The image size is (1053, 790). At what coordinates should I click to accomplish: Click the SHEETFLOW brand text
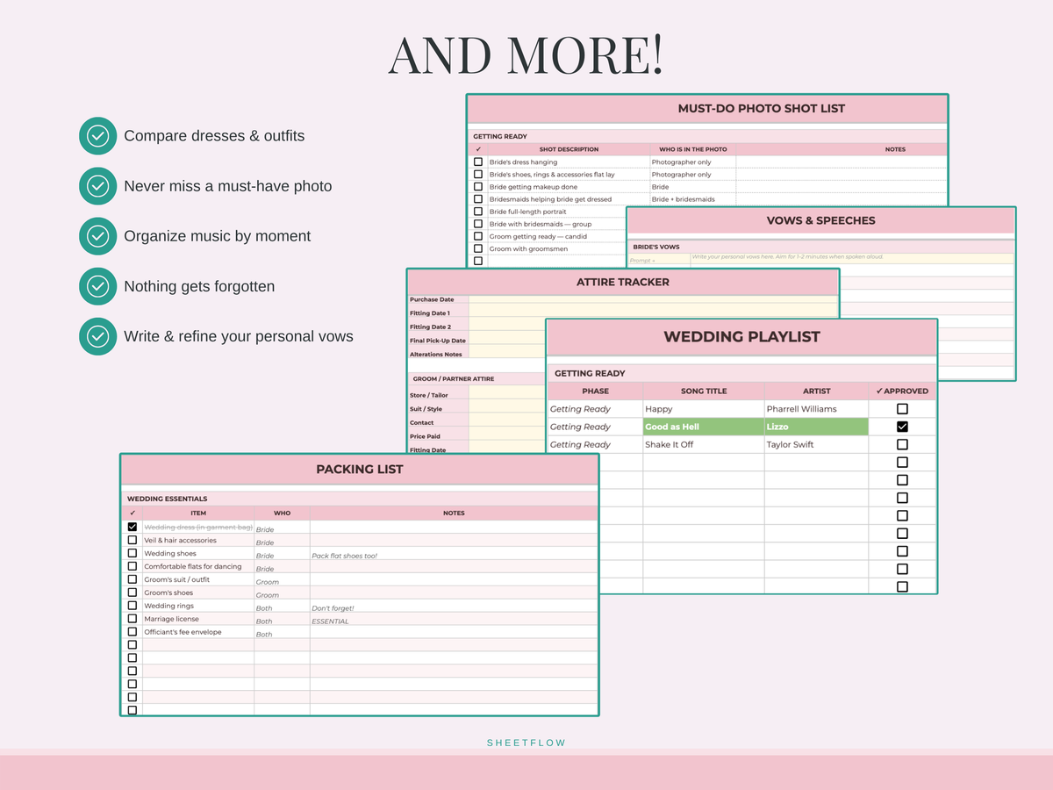[x=526, y=743]
